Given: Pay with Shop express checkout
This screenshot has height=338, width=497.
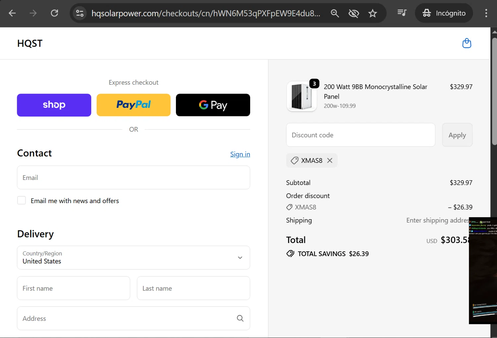Looking at the screenshot, I should point(54,105).
